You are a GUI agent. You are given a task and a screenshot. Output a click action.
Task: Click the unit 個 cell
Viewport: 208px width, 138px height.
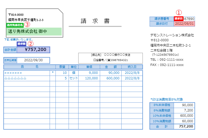pos(74,73)
